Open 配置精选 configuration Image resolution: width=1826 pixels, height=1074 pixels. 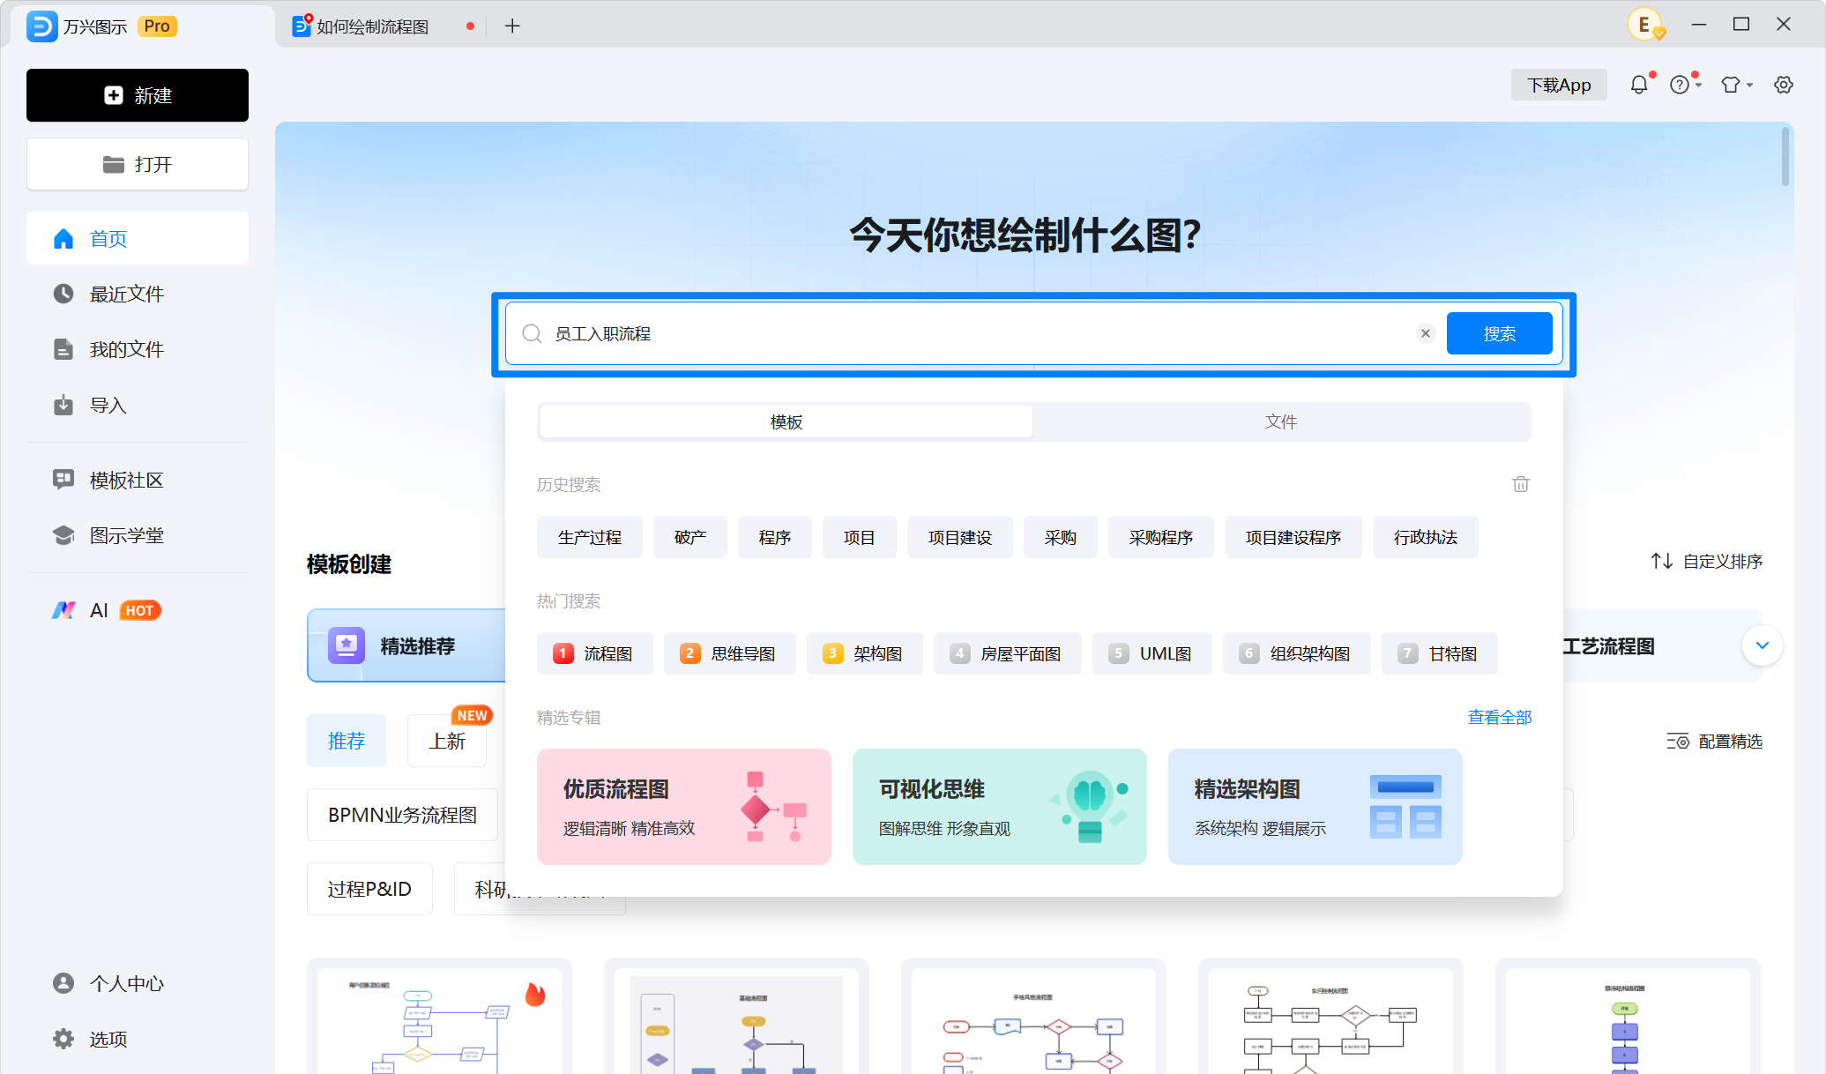point(1714,742)
